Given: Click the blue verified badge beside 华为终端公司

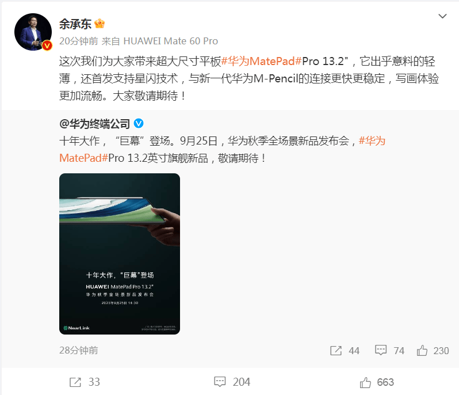Looking at the screenshot, I should 139,123.
